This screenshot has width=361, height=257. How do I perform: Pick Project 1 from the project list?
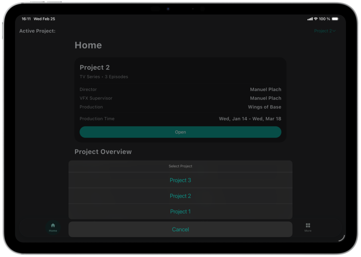pos(180,212)
